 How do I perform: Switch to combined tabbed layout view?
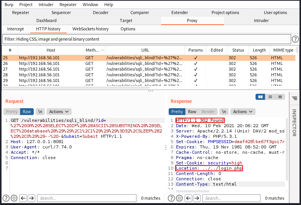(x=280, y=97)
